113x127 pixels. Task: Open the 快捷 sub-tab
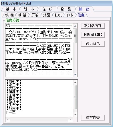coord(9,15)
